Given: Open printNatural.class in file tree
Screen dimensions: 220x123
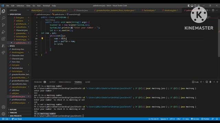Looking at the screenshot, I should click(19, 100).
